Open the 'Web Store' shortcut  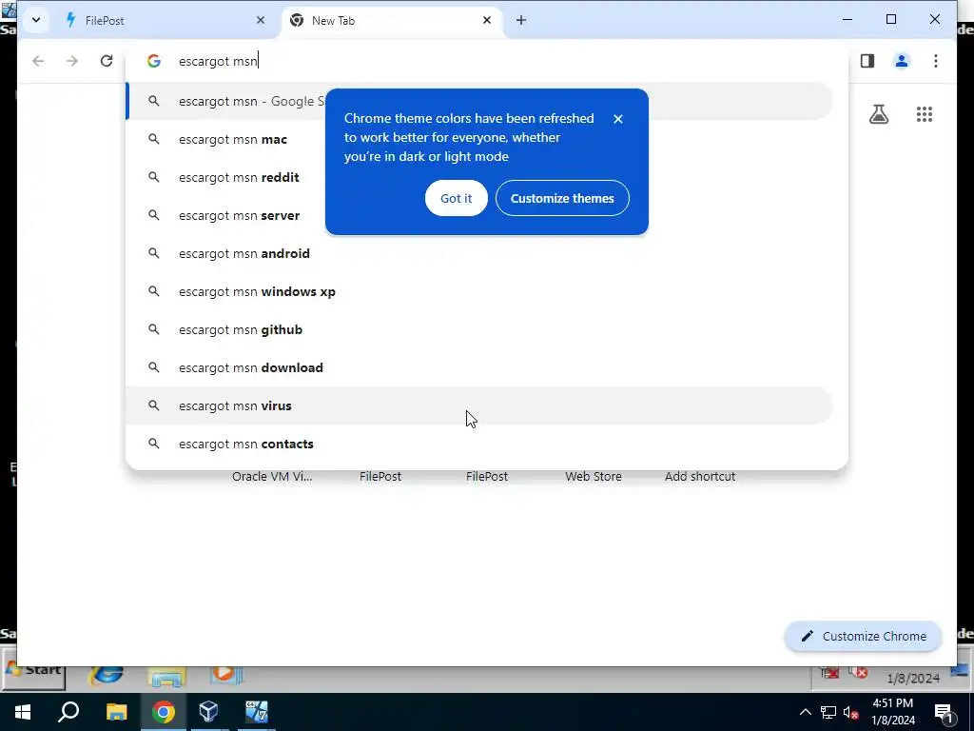(x=594, y=476)
